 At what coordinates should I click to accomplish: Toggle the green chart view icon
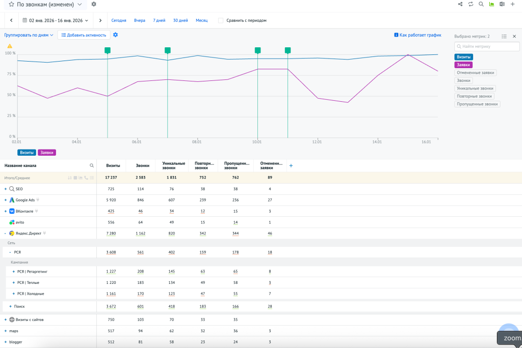(491, 4)
